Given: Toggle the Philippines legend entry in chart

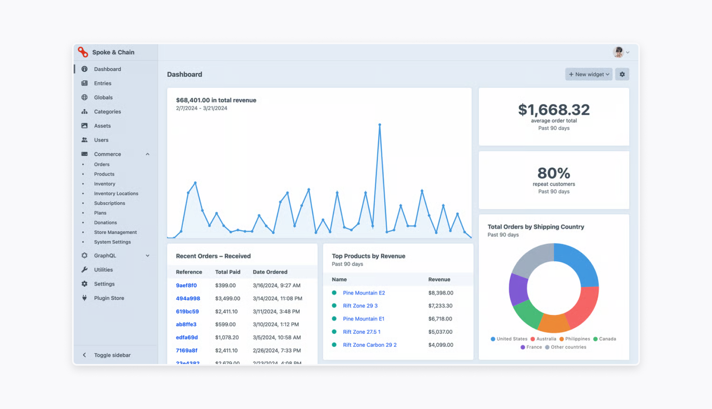Looking at the screenshot, I should click(x=575, y=339).
